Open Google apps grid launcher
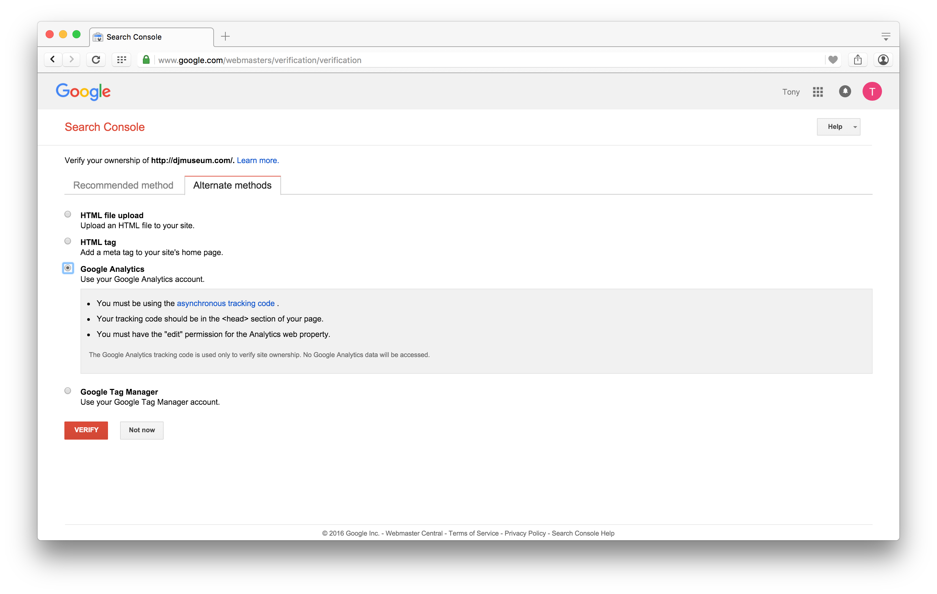 (x=818, y=92)
